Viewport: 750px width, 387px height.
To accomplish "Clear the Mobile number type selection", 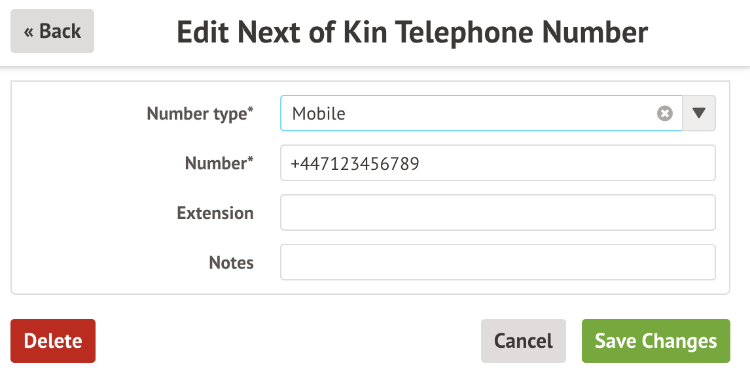I will tap(664, 113).
